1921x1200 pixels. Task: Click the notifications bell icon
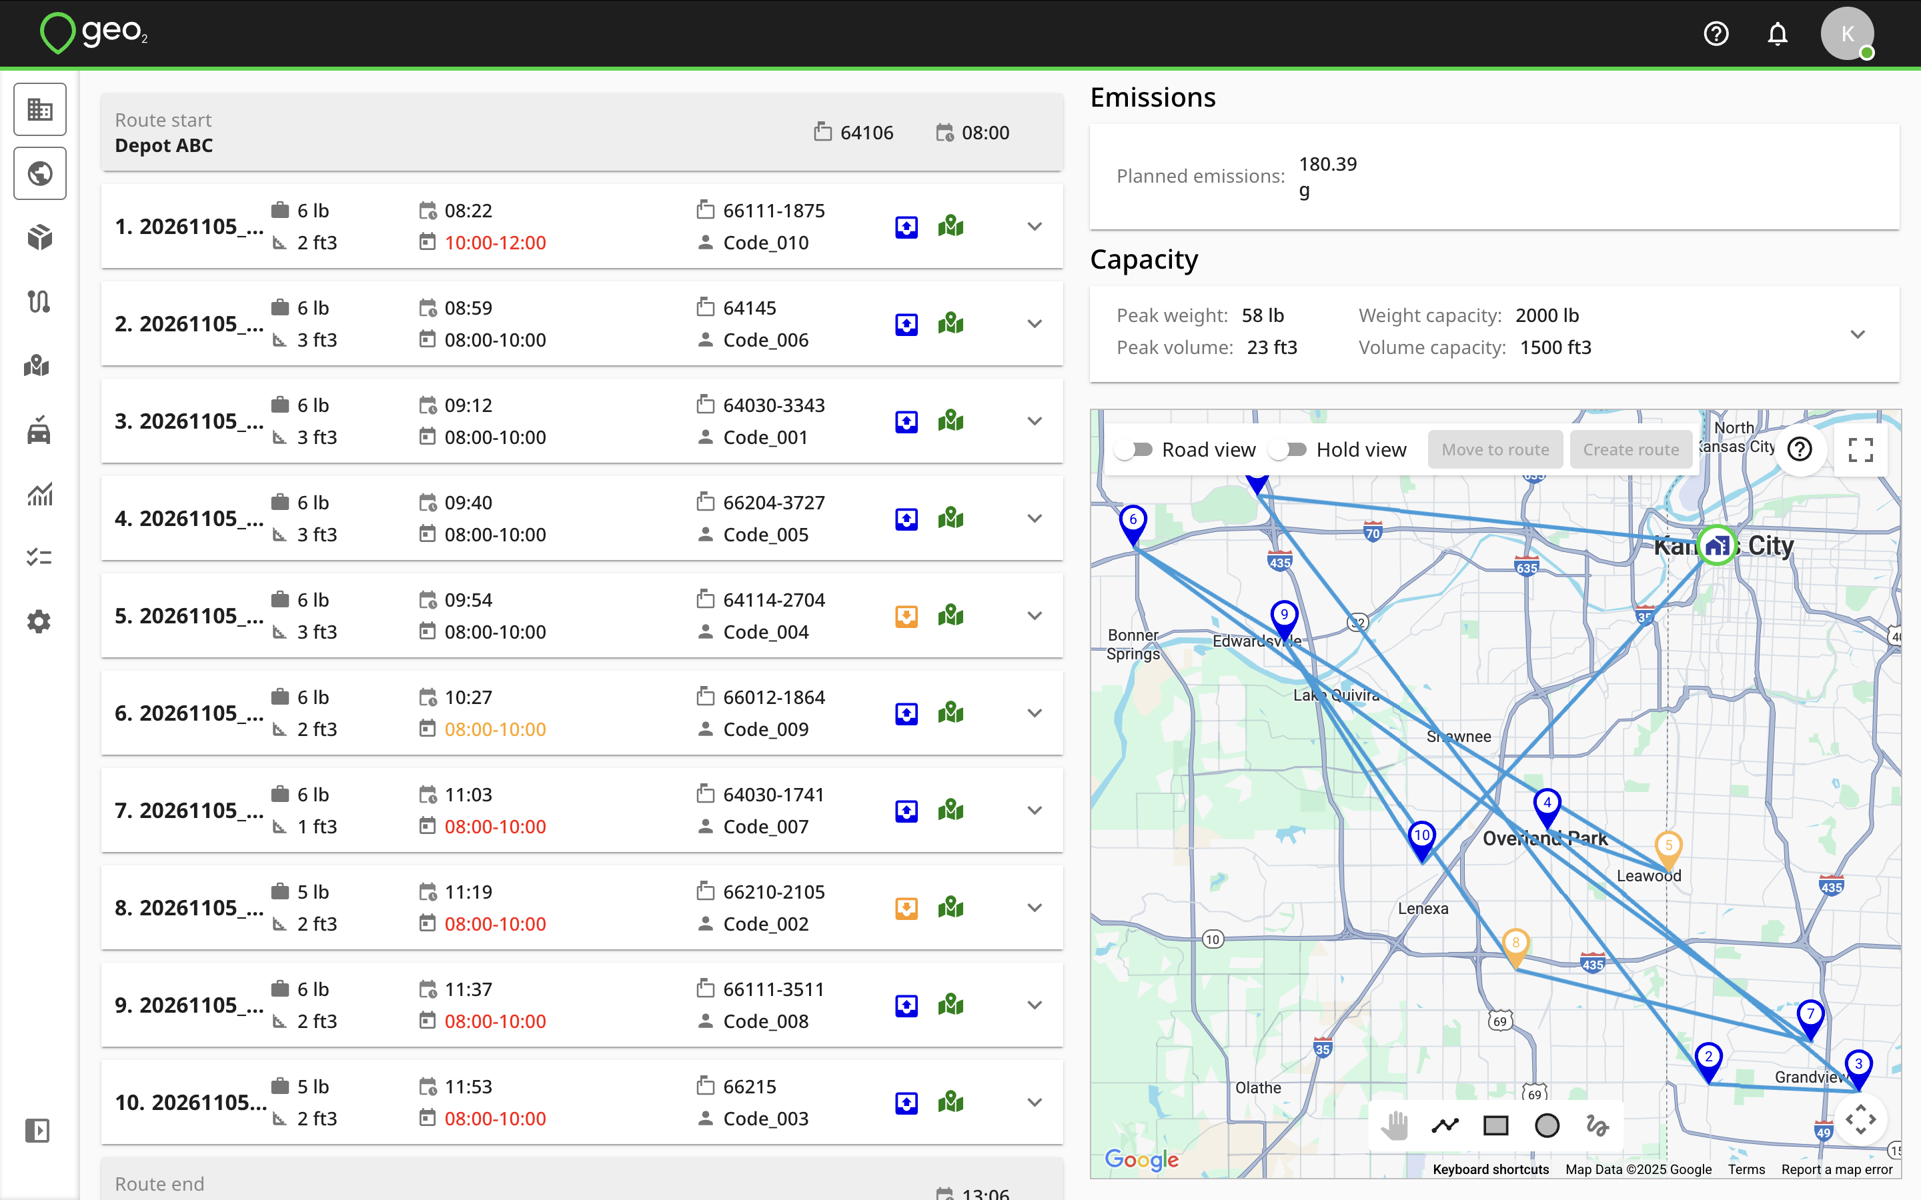[1778, 33]
